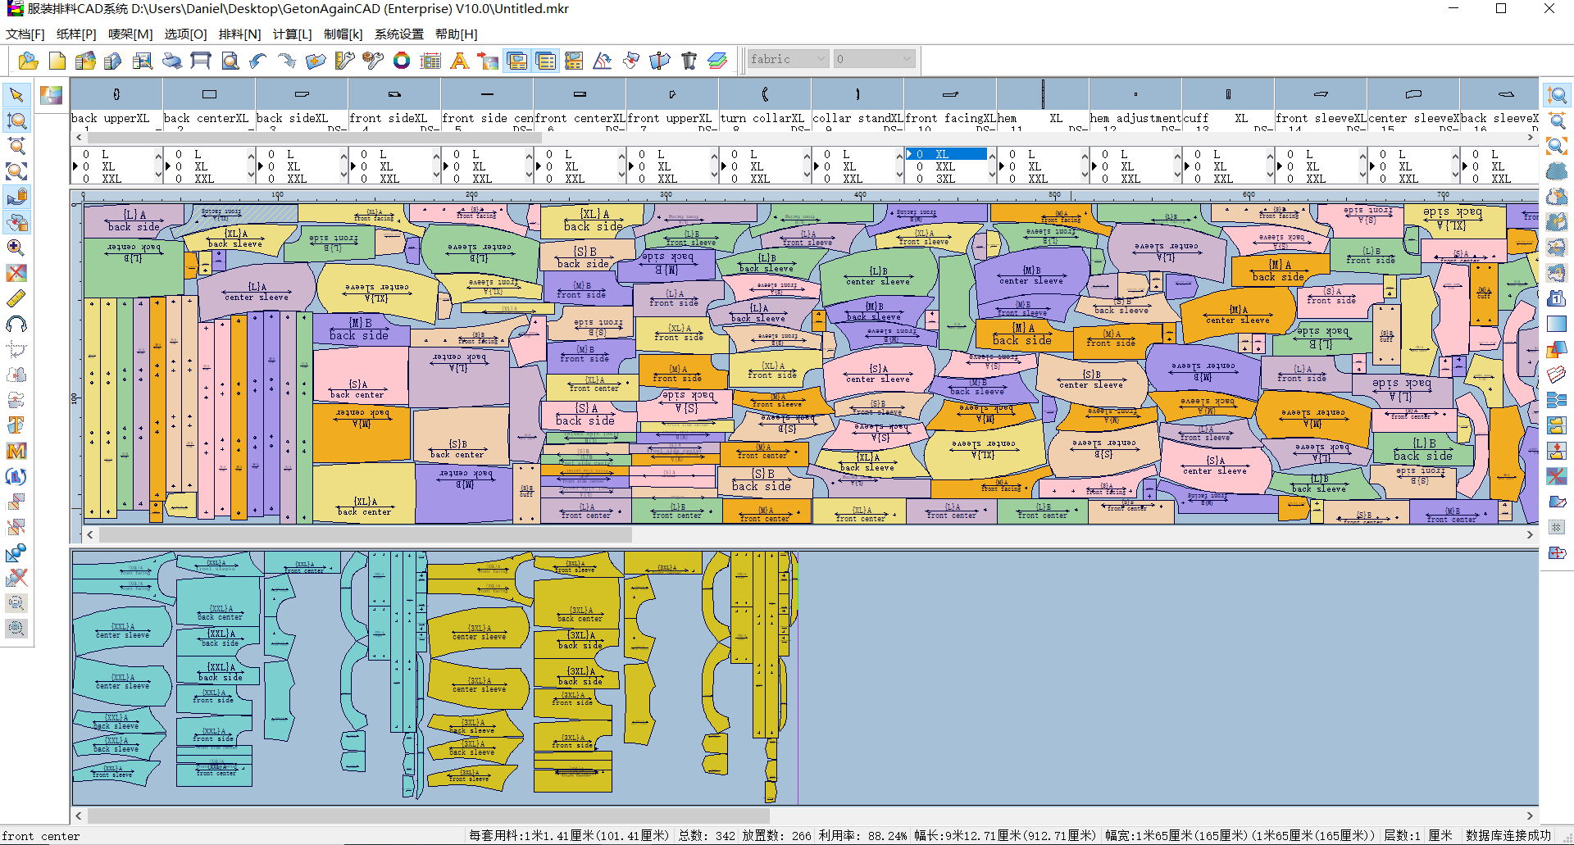Click the open folder icon in toolbar
1574x845 pixels.
[28, 61]
